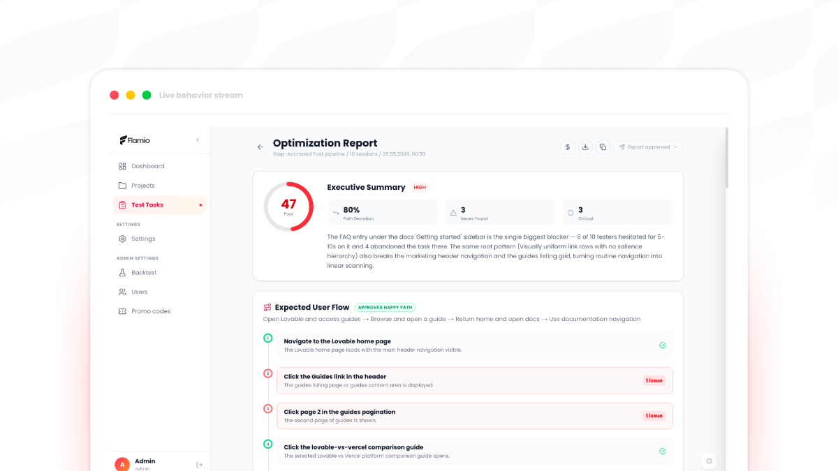Open Promo codes page
The width and height of the screenshot is (838, 471).
coord(161,311)
